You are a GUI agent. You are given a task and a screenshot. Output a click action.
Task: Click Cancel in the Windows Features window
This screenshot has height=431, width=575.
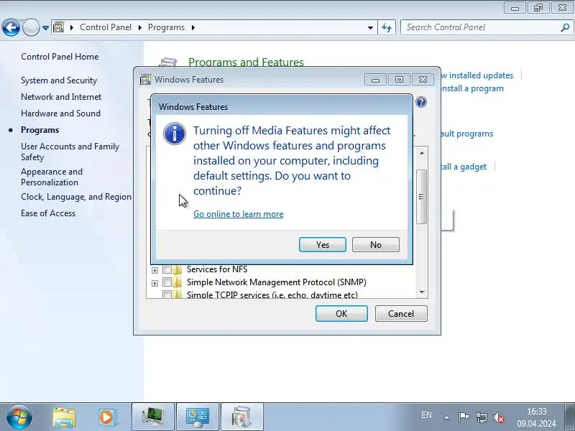pos(401,314)
